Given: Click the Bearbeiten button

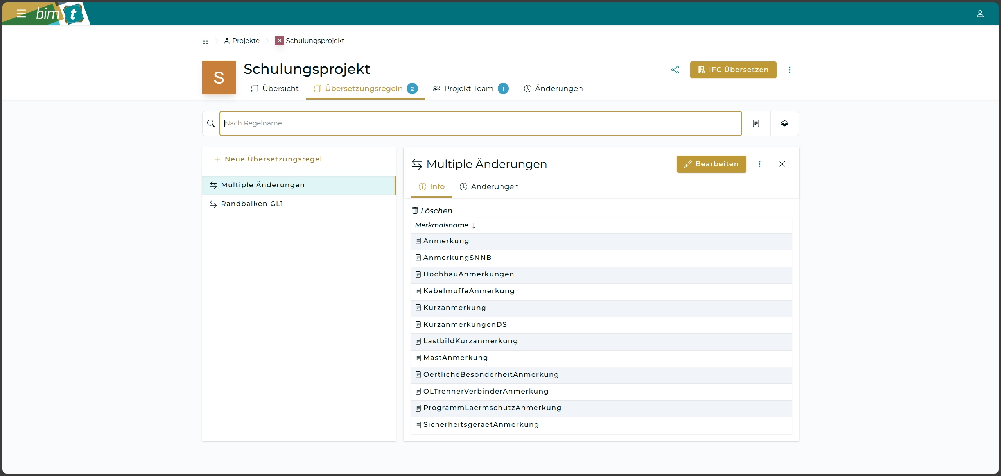Looking at the screenshot, I should [x=711, y=164].
